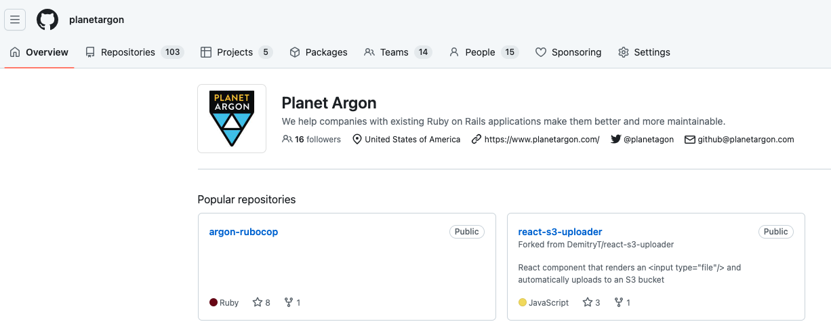Open organization Settings tab

644,52
